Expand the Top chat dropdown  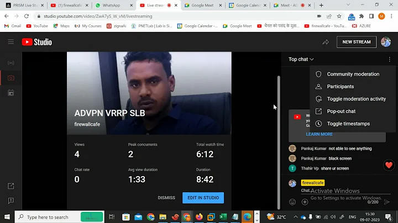coord(301,59)
